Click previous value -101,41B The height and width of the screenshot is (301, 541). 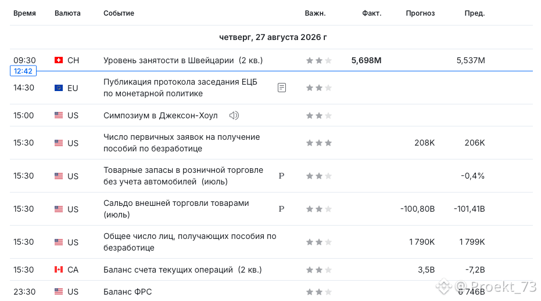tap(470, 209)
